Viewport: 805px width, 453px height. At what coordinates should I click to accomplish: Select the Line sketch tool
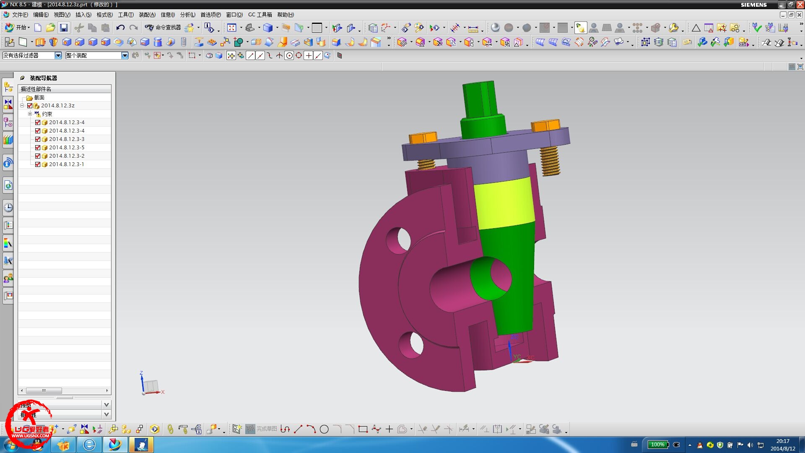(x=298, y=429)
